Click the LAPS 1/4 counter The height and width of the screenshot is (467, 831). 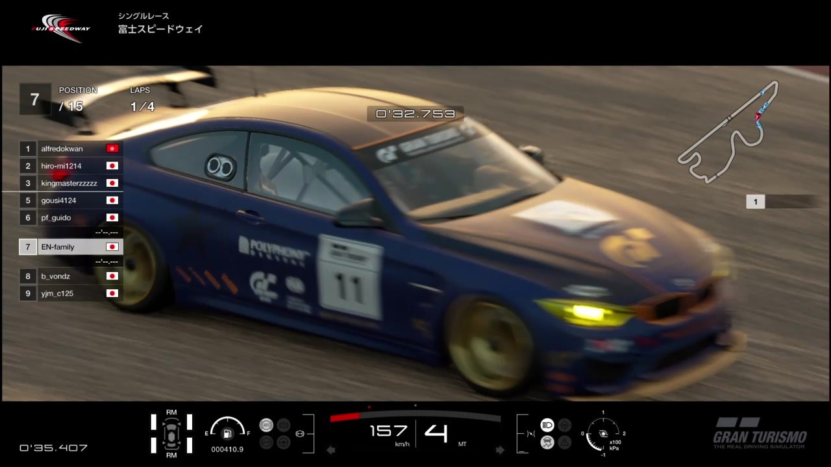(x=142, y=101)
